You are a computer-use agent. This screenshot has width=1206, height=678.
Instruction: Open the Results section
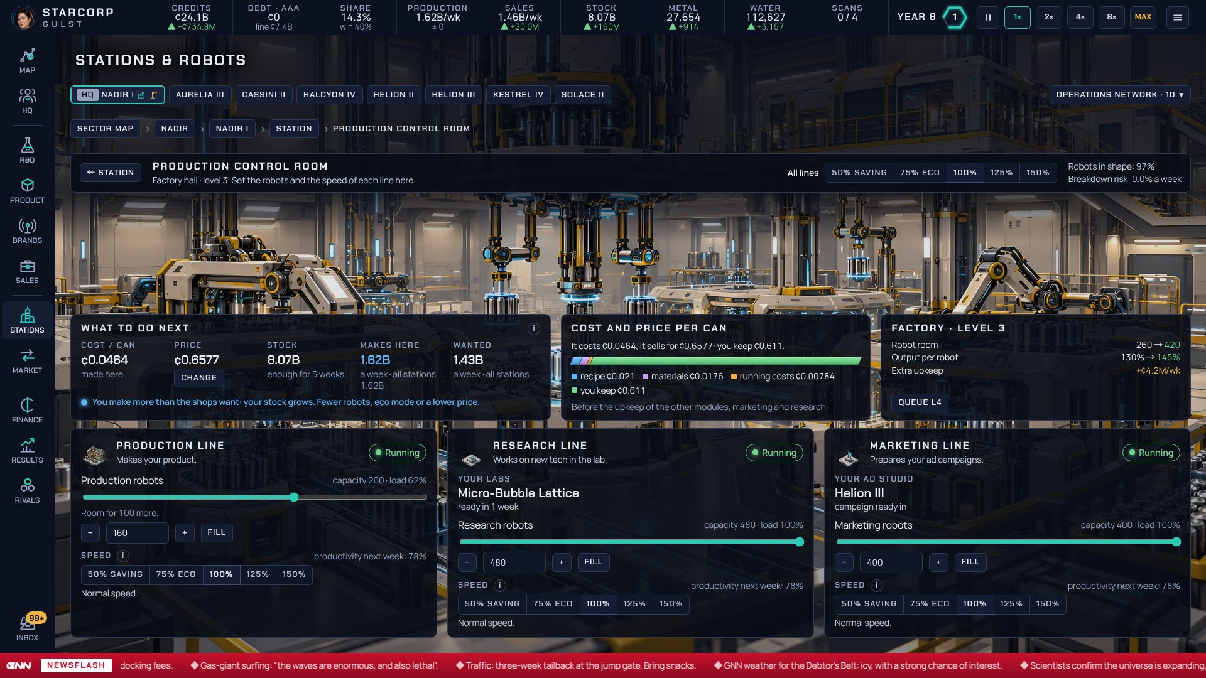pyautogui.click(x=27, y=451)
